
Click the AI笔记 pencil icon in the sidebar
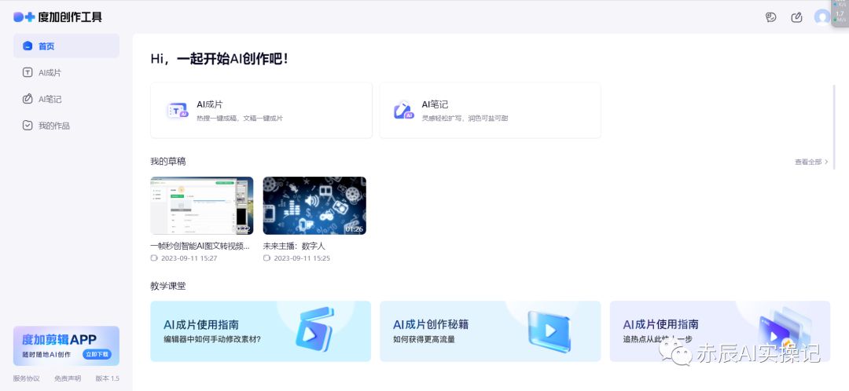pyautogui.click(x=27, y=99)
